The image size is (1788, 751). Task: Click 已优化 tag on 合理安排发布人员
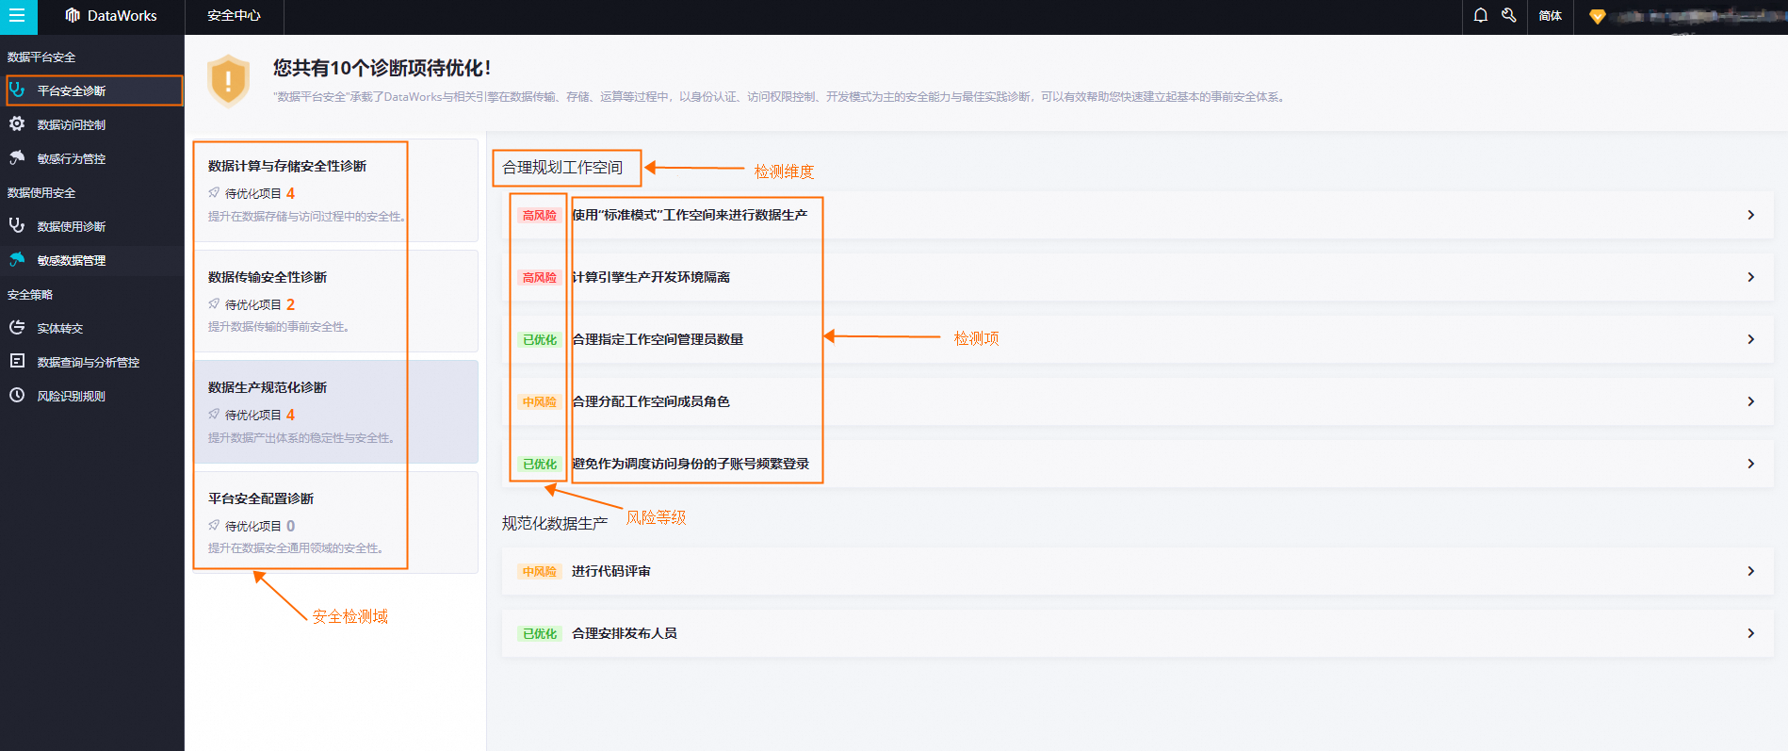[x=540, y=633]
